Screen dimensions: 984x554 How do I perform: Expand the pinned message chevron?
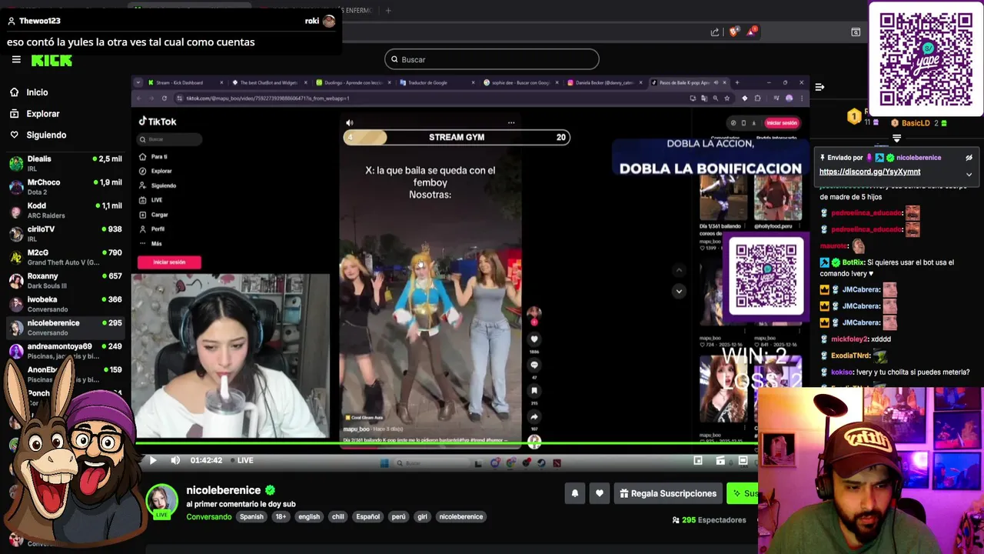point(969,174)
